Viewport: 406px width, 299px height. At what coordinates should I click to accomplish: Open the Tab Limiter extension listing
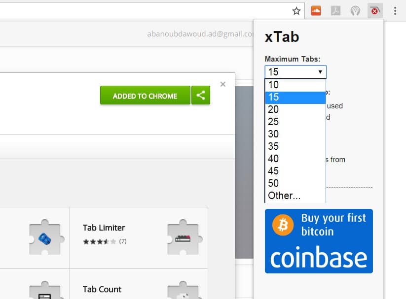[104, 228]
